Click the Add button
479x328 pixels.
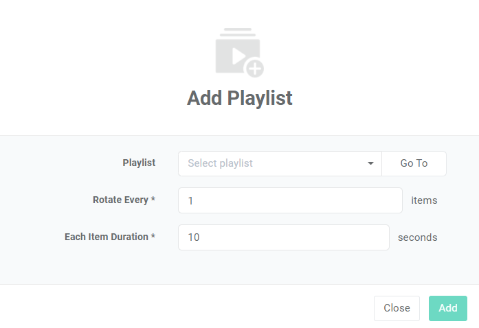(x=447, y=308)
